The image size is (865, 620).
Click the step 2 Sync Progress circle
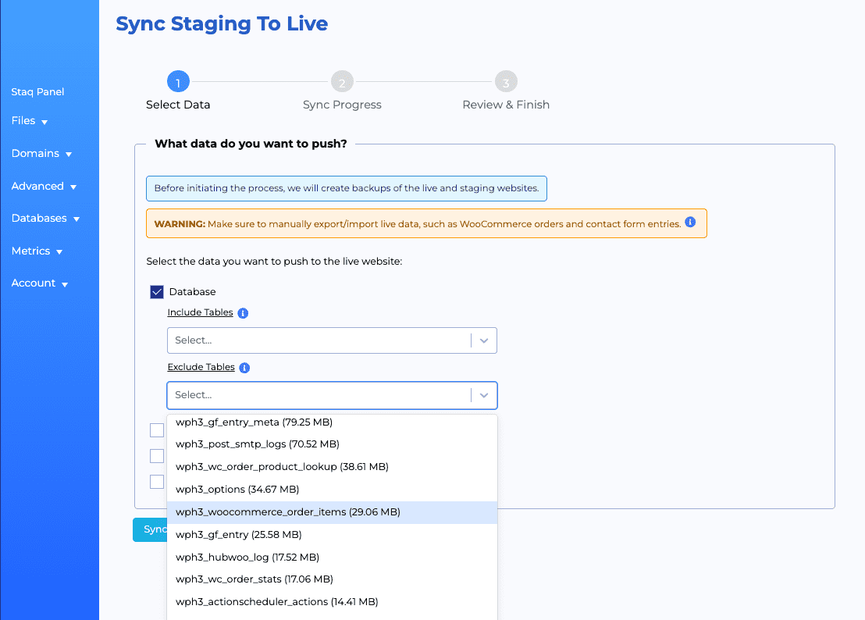[341, 81]
